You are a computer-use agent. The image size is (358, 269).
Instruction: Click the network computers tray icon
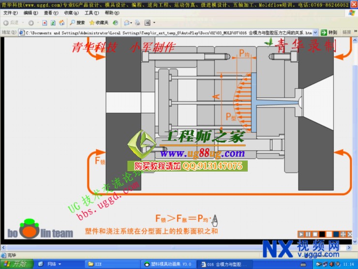tap(326, 264)
